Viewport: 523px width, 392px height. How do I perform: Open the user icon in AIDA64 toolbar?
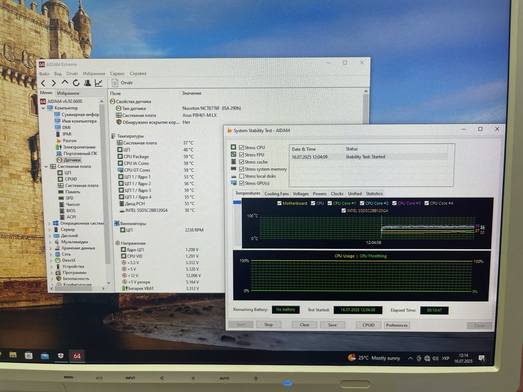pyautogui.click(x=87, y=83)
